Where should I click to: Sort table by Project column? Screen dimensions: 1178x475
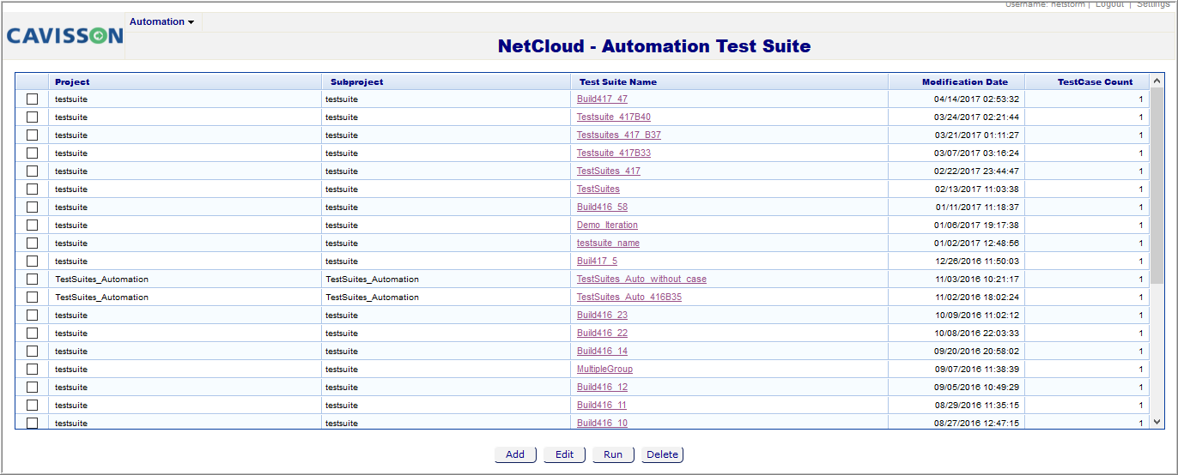click(72, 82)
